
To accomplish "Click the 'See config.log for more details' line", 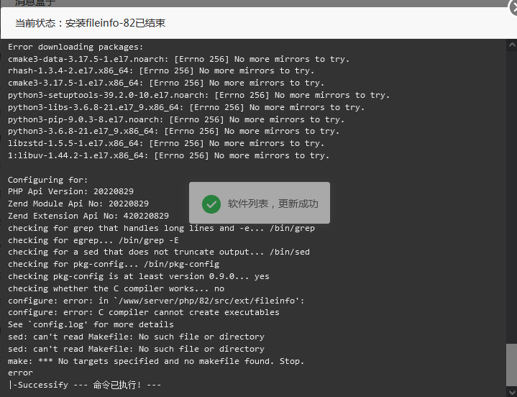I will pos(91,324).
